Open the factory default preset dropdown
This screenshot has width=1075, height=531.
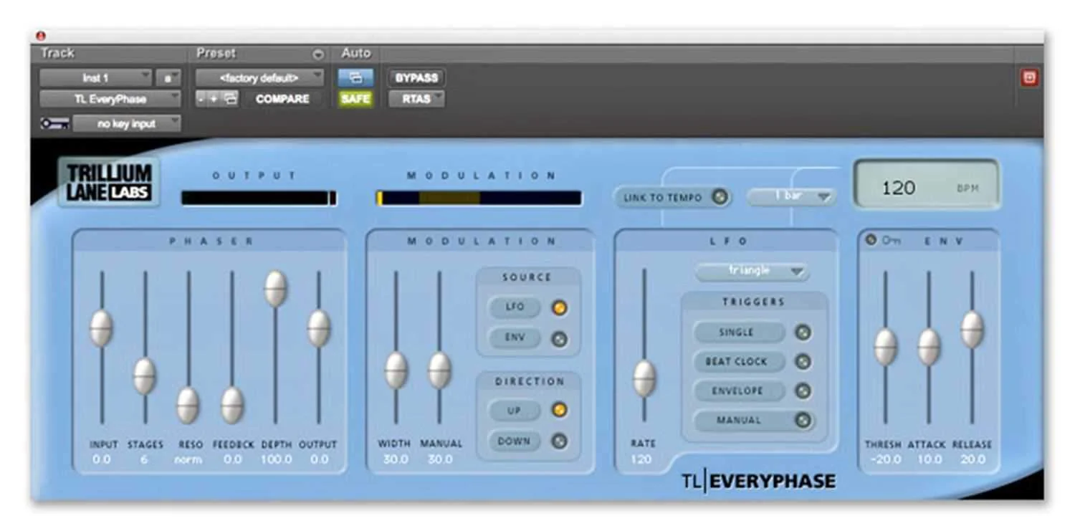pyautogui.click(x=259, y=77)
